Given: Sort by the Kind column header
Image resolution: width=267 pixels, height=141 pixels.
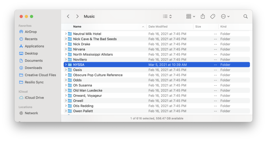Looking at the screenshot, I should pos(223,27).
